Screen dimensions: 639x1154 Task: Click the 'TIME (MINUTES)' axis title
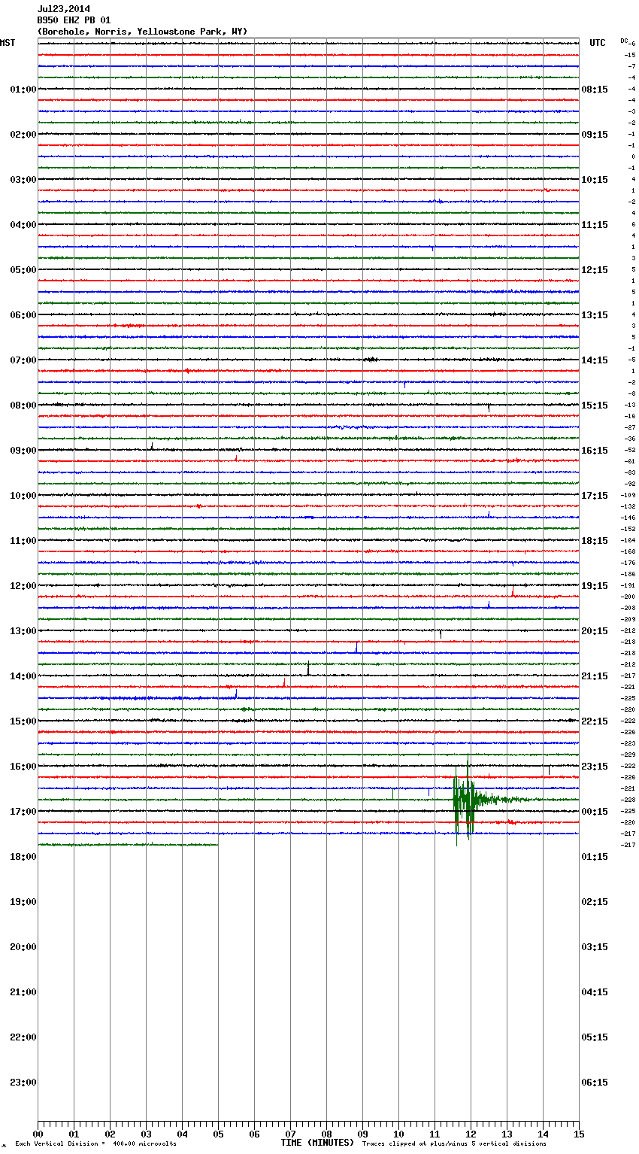[317, 1143]
